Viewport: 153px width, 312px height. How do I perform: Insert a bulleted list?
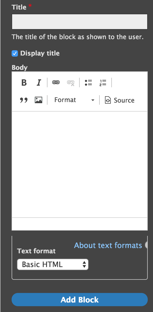pos(88,82)
